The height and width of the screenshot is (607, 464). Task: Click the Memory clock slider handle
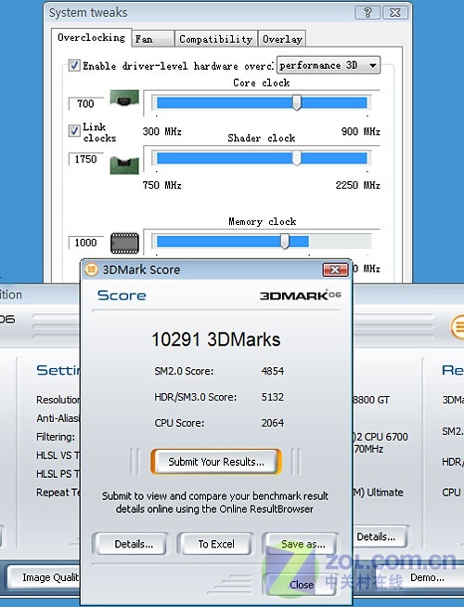click(285, 241)
